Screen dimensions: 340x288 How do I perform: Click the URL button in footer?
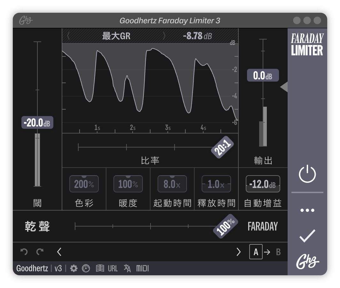(113, 269)
